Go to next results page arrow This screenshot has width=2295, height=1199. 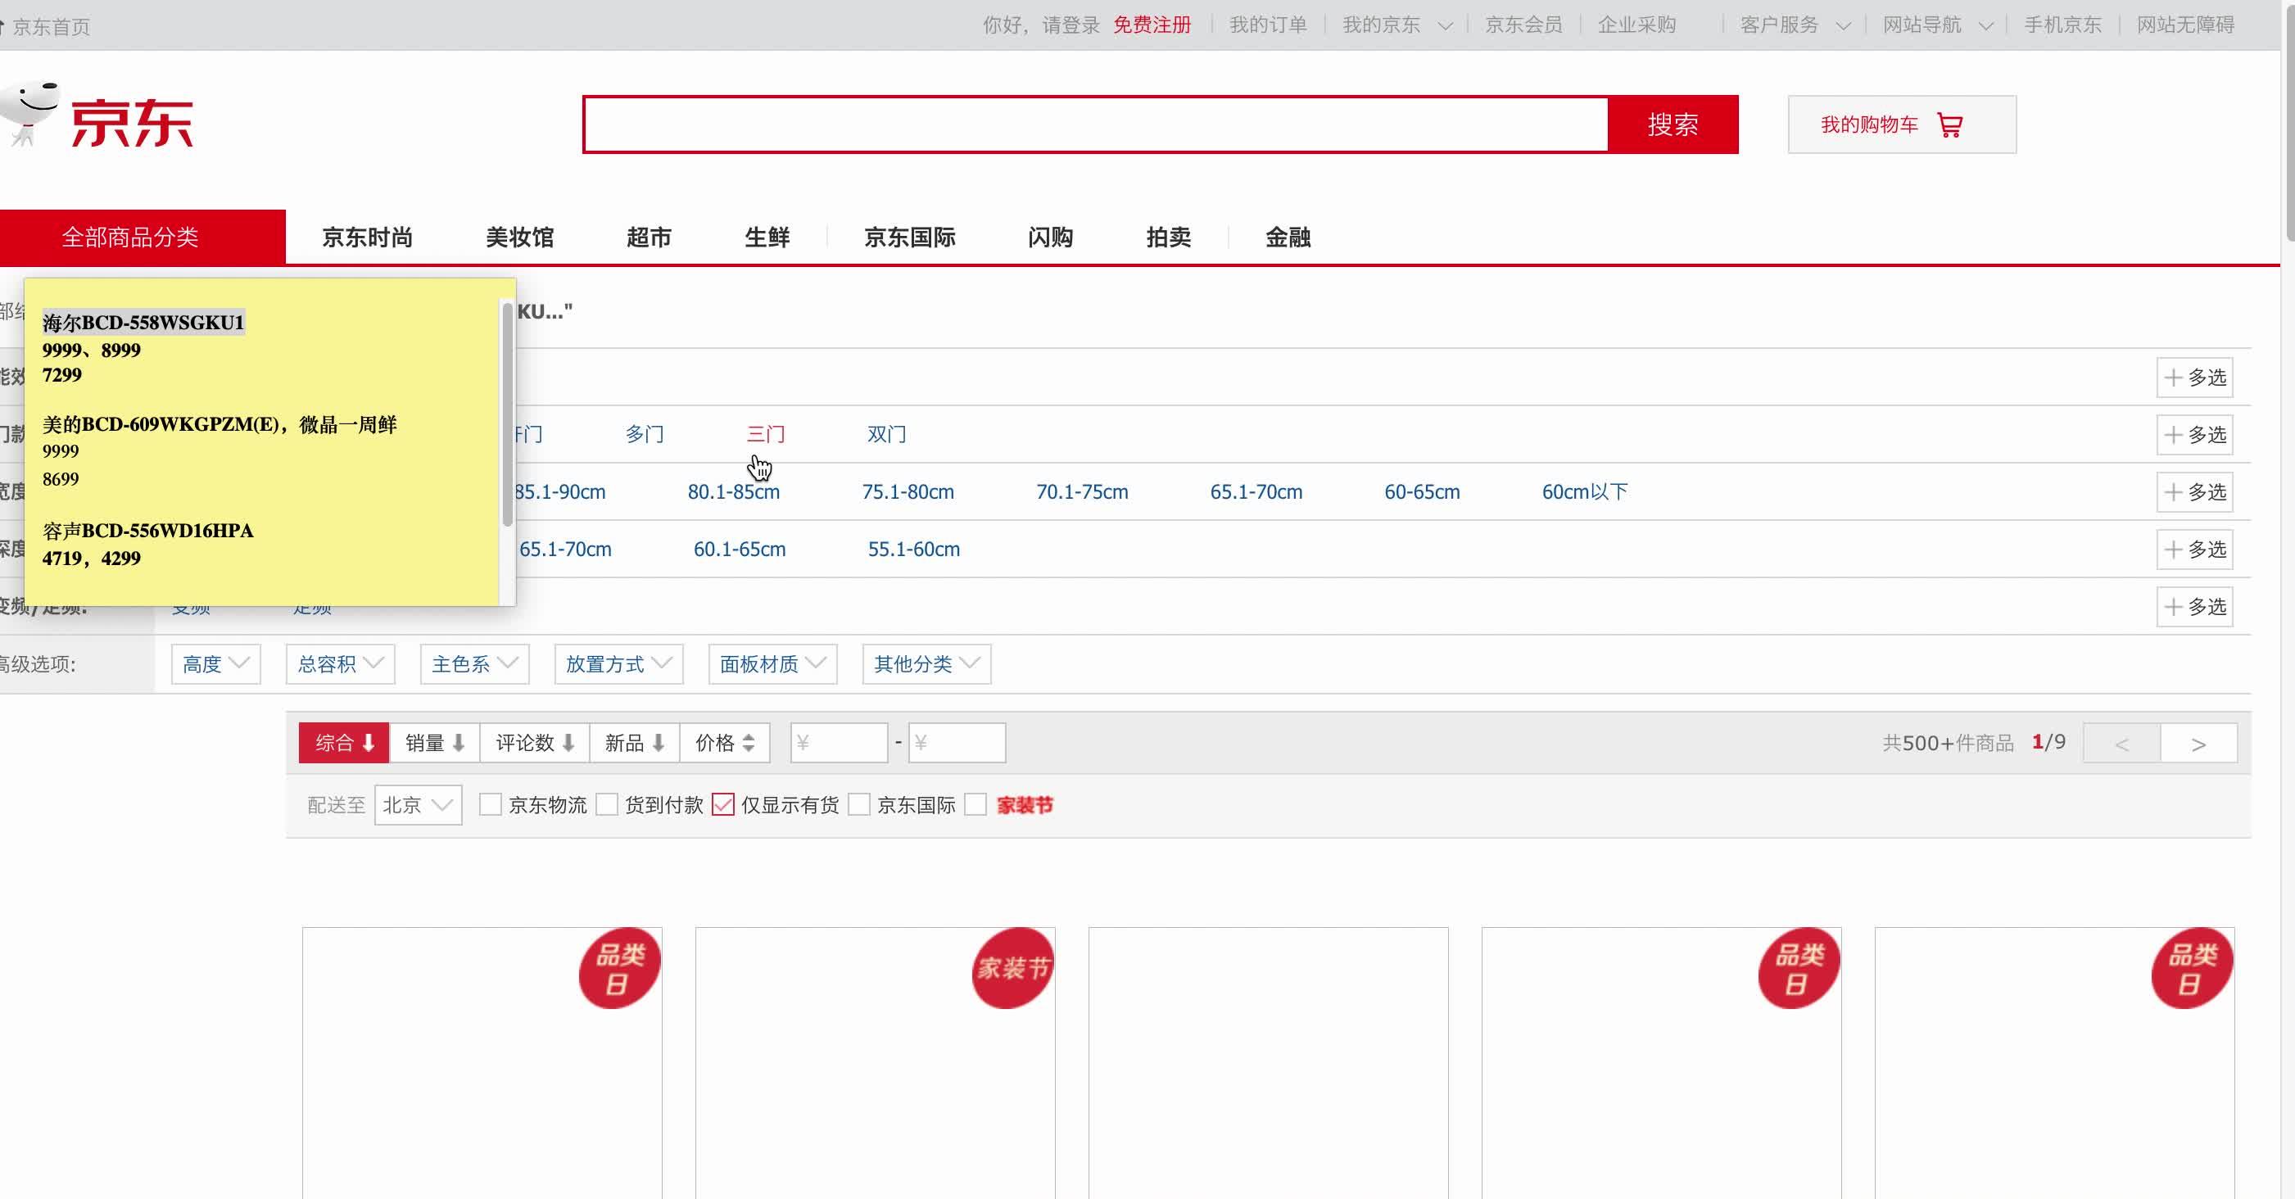click(x=2199, y=744)
